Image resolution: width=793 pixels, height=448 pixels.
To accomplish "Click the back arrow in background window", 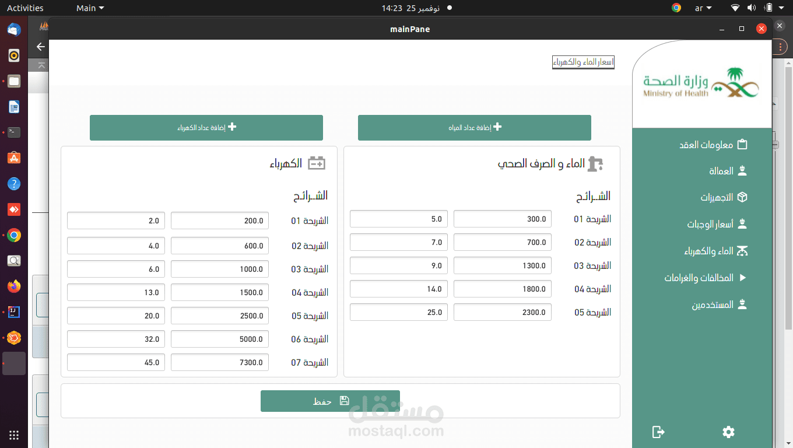I will click(x=40, y=47).
